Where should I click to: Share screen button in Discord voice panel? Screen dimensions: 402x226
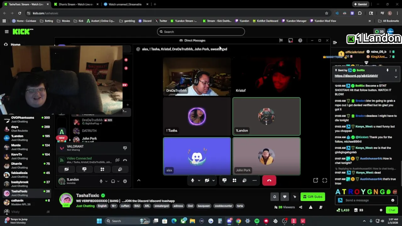(x=84, y=169)
